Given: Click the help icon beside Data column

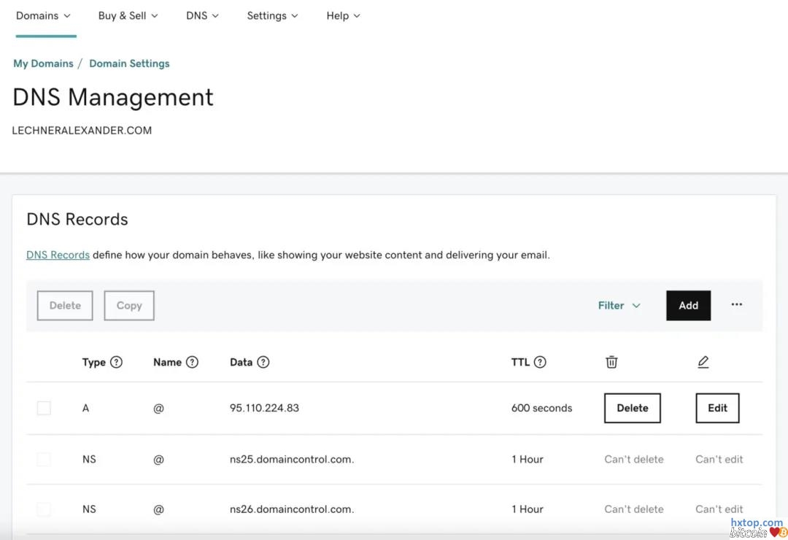Looking at the screenshot, I should [263, 362].
